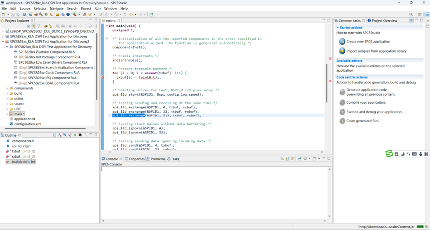Click the Create new SPC5 application icon
Viewport: 430px width, 230px height.
click(342, 42)
